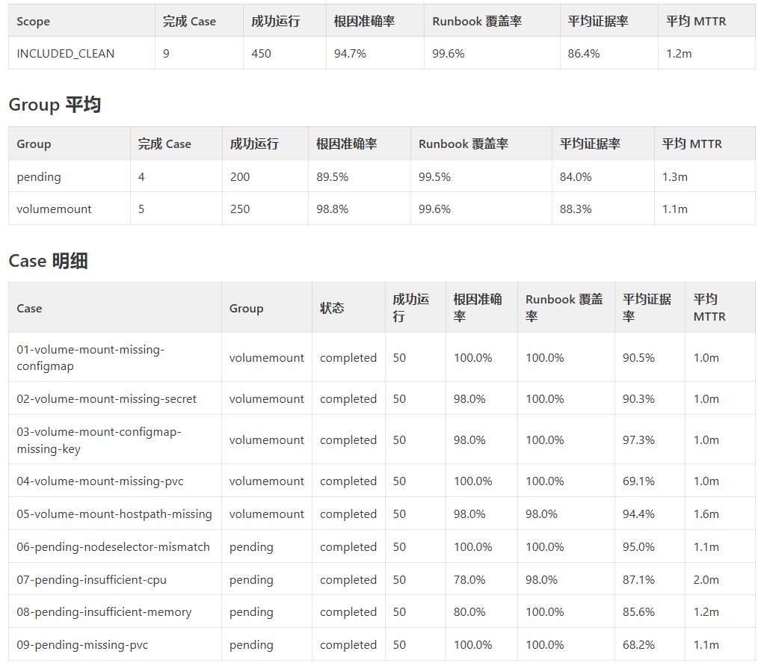Viewport: 758px width, 666px height.
Task: Click the 95.0% evidence rate for nodeselector-mismatch
Action: pos(638,546)
